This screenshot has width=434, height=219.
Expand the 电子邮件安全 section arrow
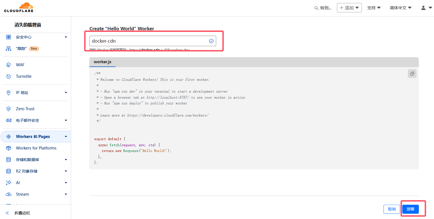click(66, 120)
